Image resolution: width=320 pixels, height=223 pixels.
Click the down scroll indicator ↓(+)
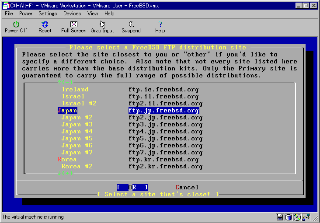coord(65,174)
